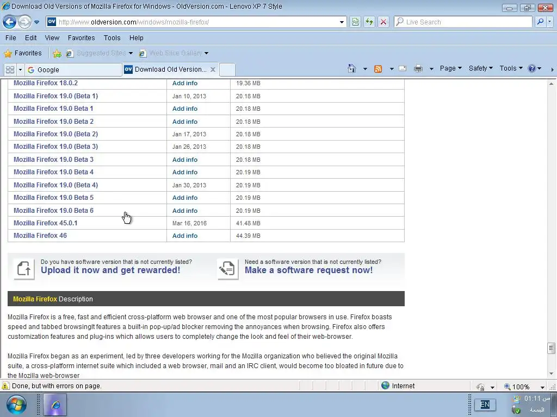Click the upload document icon

(x=24, y=269)
